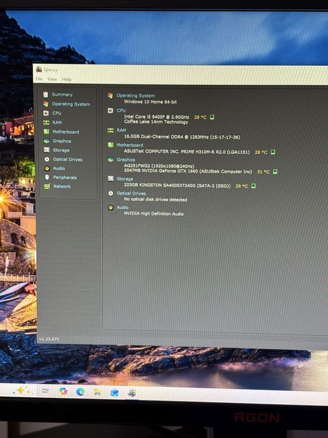This screenshot has height=438, width=328.
Task: Click the text "Windows 10 Home 64-bit"
Action: 151,102
